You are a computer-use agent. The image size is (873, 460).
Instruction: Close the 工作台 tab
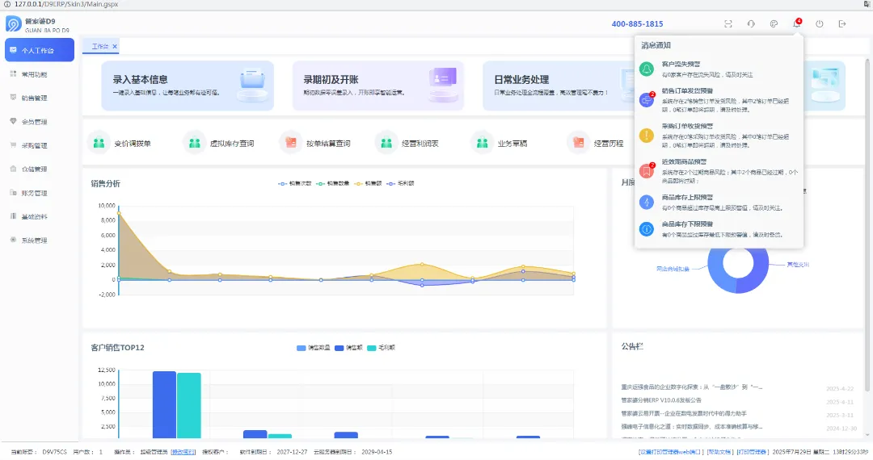[x=115, y=46]
